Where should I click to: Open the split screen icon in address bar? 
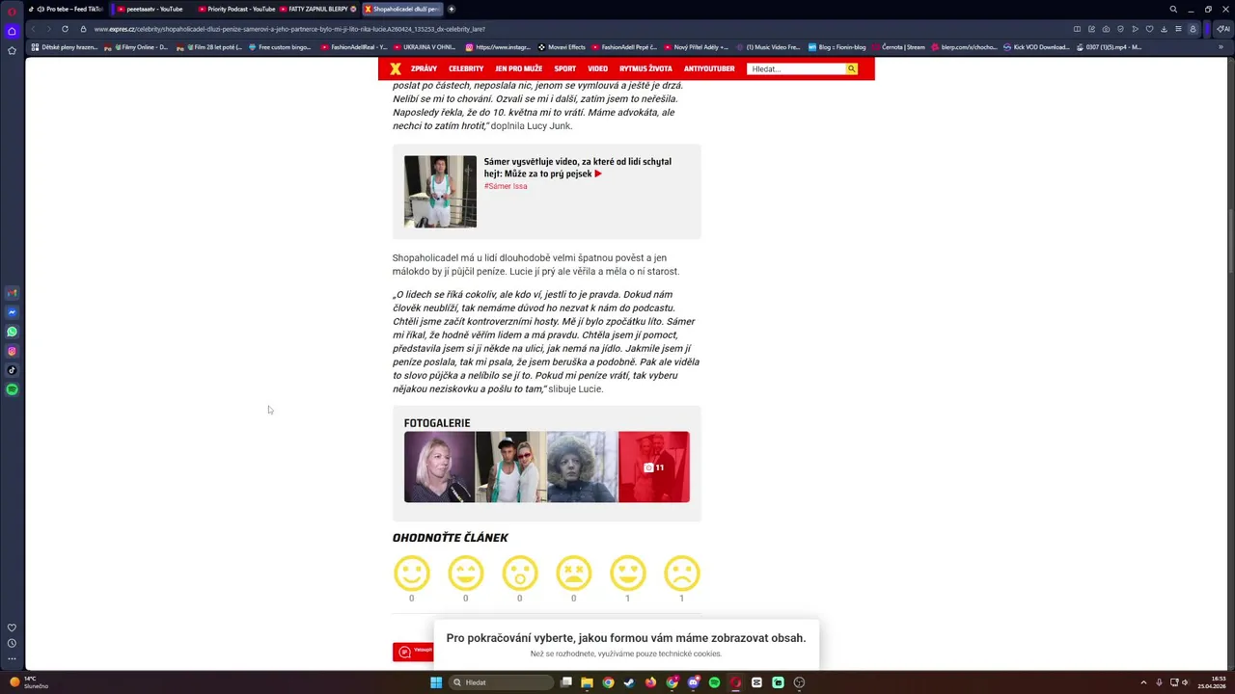click(1077, 29)
